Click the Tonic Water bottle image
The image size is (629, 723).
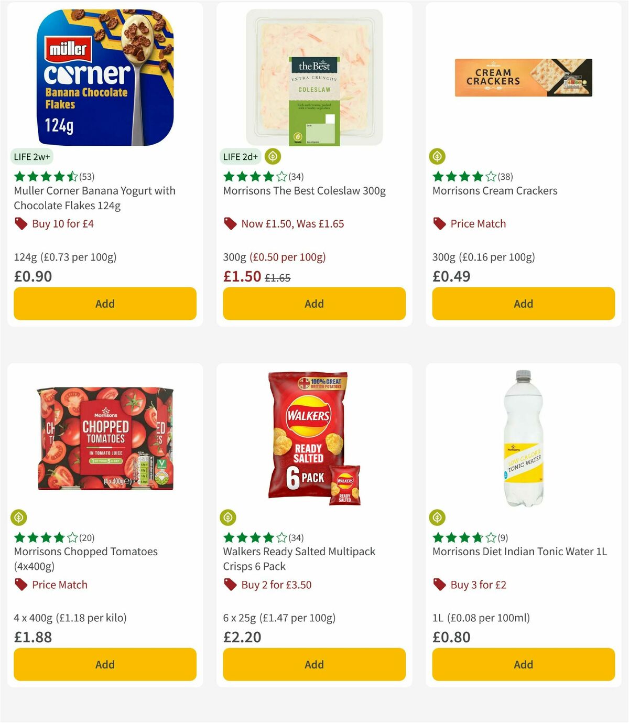pos(523,440)
